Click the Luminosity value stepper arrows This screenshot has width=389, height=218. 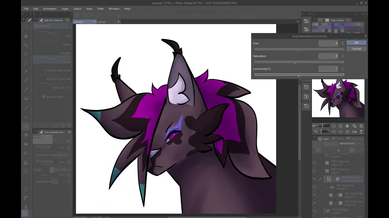[343, 69]
